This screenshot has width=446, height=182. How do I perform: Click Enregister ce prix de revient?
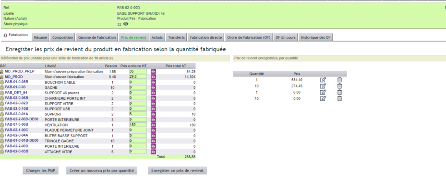(178, 171)
